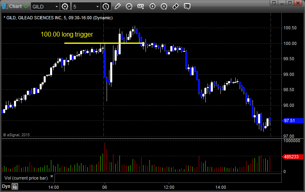Click the 485233 volume marker
Viewport: 305px width, 192px height.
pos(293,157)
